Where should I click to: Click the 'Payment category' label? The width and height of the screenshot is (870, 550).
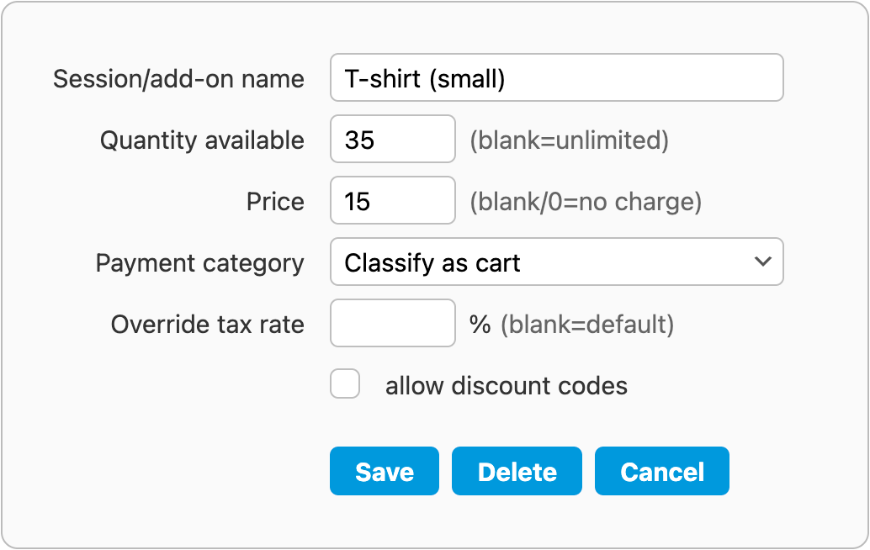199,263
